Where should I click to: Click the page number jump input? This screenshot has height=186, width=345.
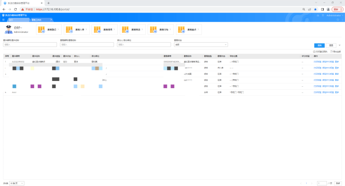pyautogui.click(x=322, y=183)
